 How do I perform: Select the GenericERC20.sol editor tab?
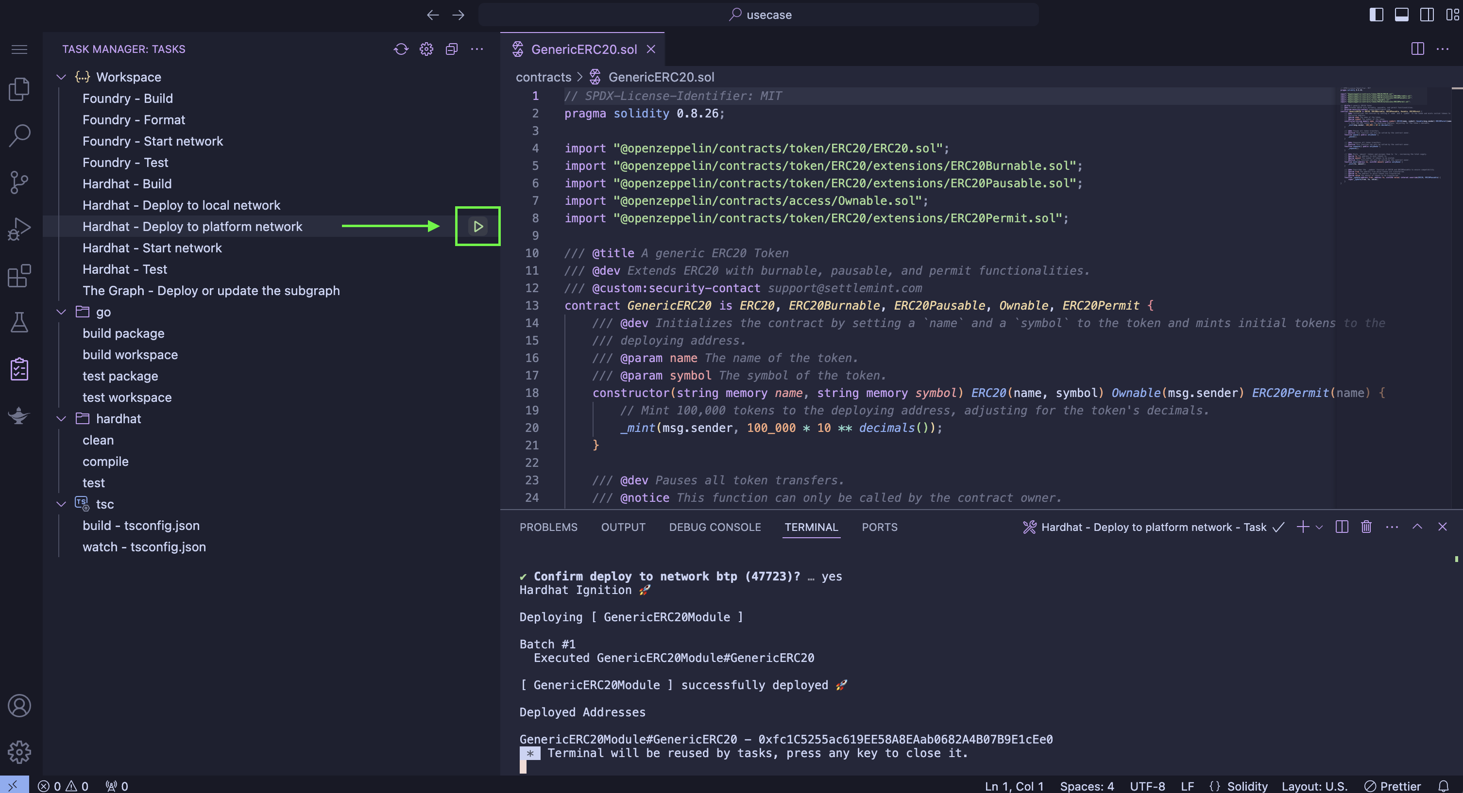click(584, 50)
